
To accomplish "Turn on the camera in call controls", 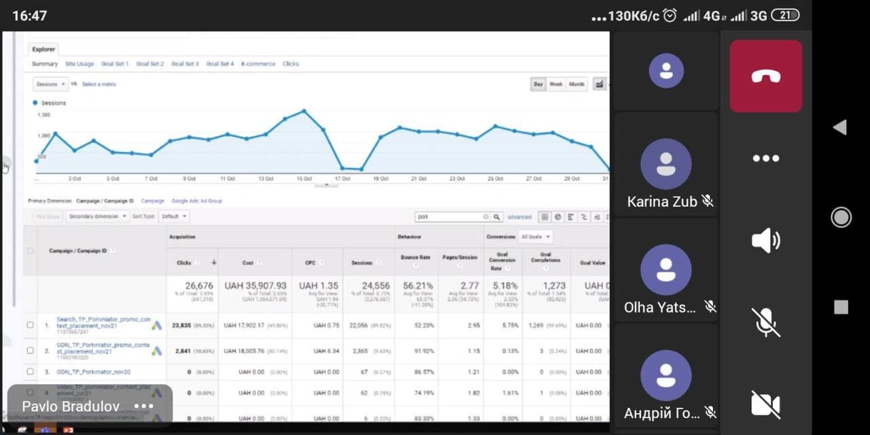I will click(766, 404).
